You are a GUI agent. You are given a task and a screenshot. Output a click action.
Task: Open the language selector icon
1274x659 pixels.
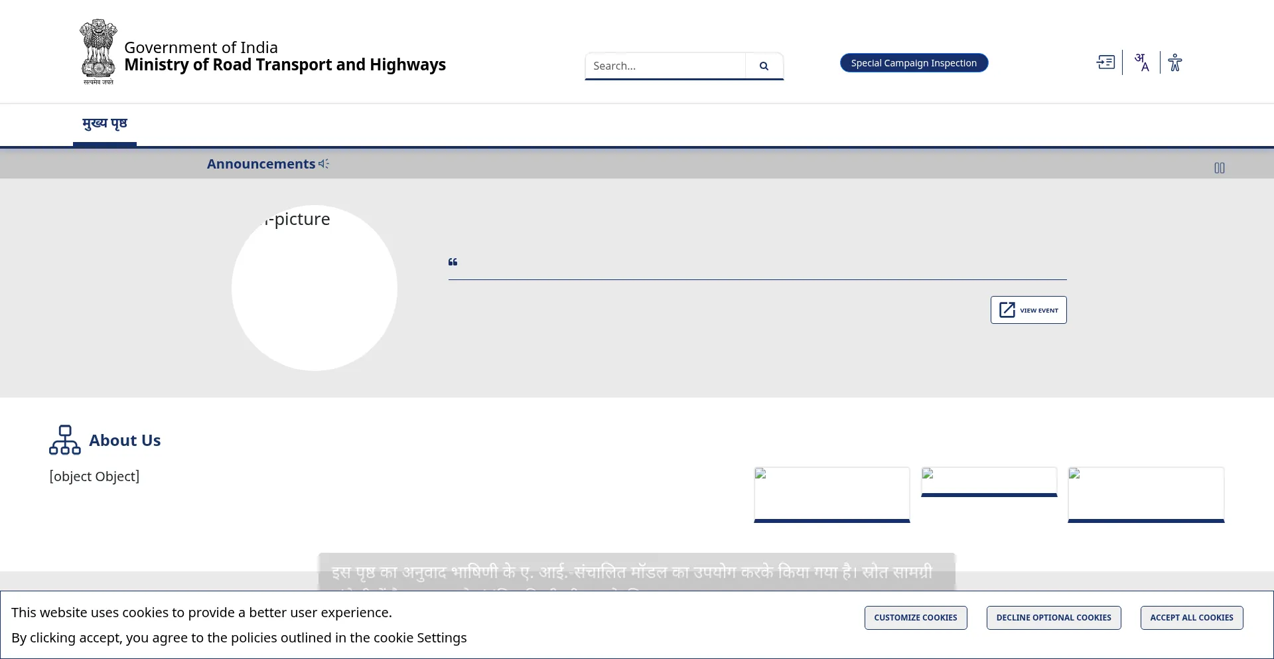(x=1141, y=62)
